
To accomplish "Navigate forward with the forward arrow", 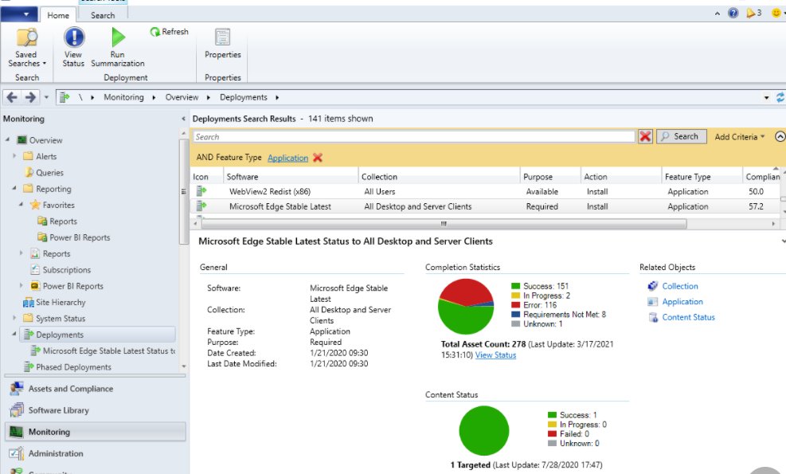I will click(x=30, y=97).
